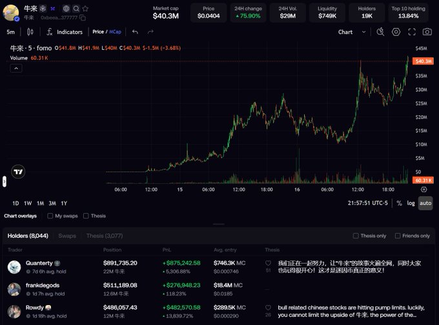Check the Thesis only filter
The image size is (439, 325).
pyautogui.click(x=356, y=236)
